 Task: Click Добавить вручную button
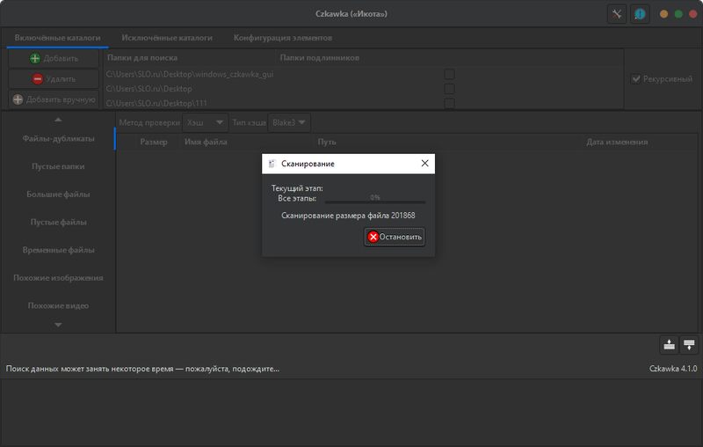tap(54, 99)
